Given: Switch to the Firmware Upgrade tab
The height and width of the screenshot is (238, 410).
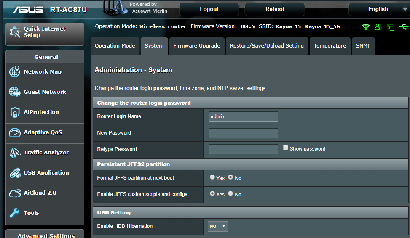Looking at the screenshot, I should coord(197,46).
